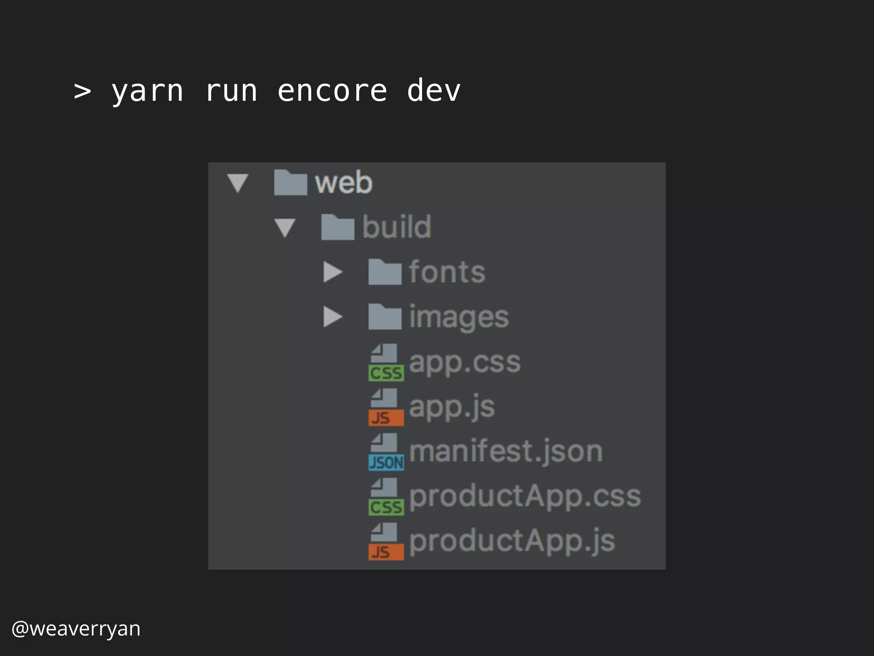The image size is (874, 656).
Task: Open the app.js file name
Action: 452,407
